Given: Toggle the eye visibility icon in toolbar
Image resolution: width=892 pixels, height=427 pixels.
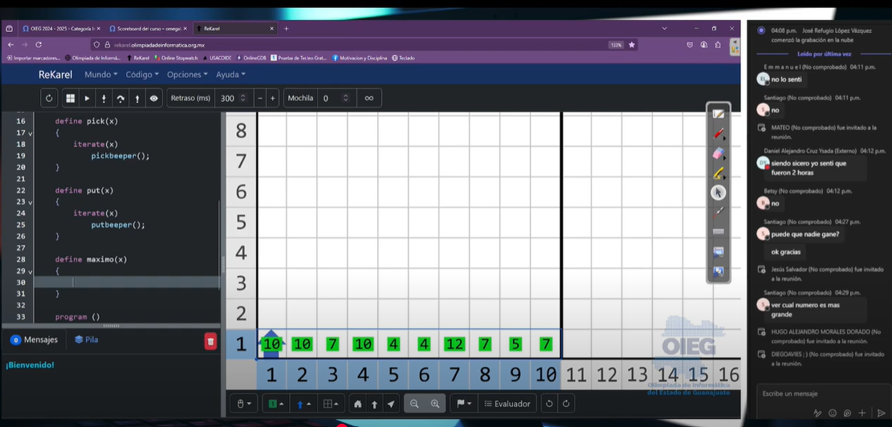Looking at the screenshot, I should (x=153, y=98).
